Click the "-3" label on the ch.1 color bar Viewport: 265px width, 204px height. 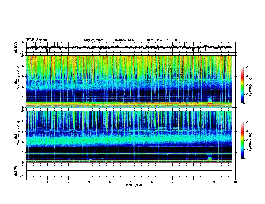[x=247, y=67]
